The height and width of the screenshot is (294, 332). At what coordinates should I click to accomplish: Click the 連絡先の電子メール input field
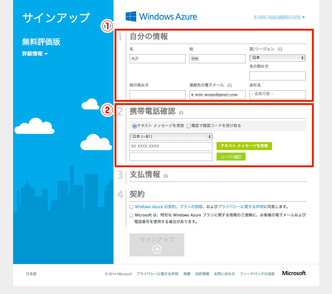pyautogui.click(x=218, y=95)
